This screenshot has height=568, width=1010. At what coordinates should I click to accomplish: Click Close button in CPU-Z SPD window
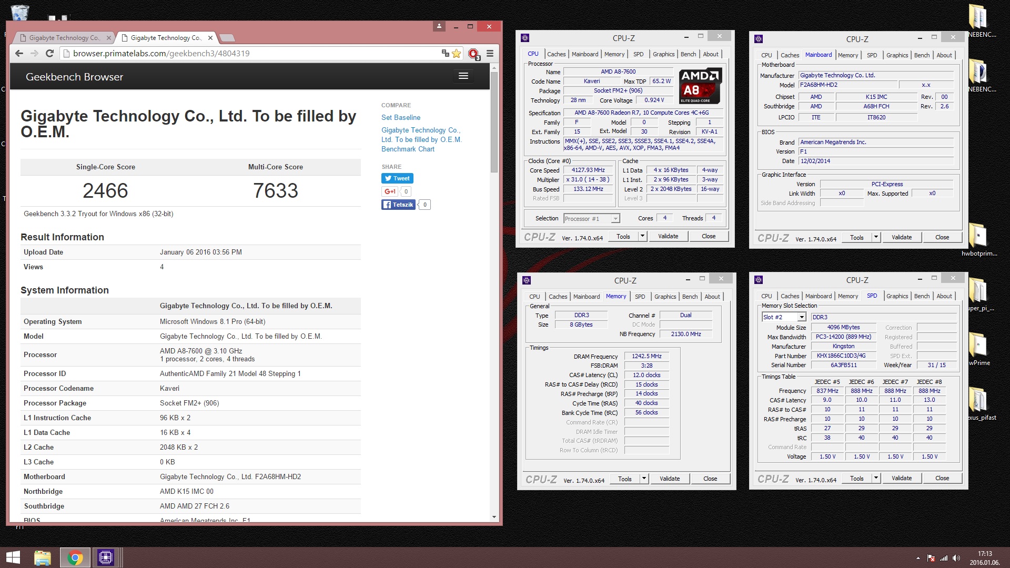[x=942, y=478]
